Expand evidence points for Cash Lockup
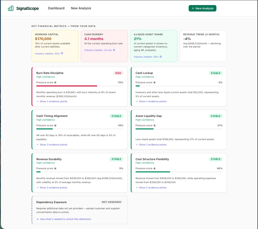The height and width of the screenshot is (229, 258). coord(151,101)
